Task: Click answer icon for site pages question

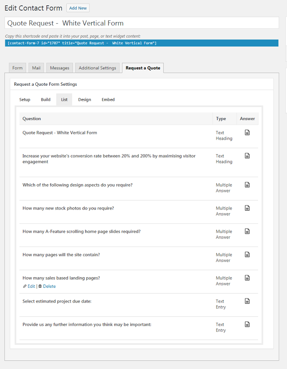Action: (x=247, y=255)
